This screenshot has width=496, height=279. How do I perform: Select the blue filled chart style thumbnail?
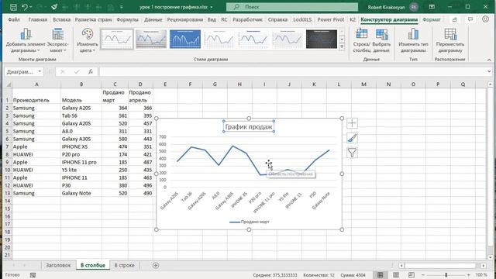pyautogui.click(x=185, y=40)
